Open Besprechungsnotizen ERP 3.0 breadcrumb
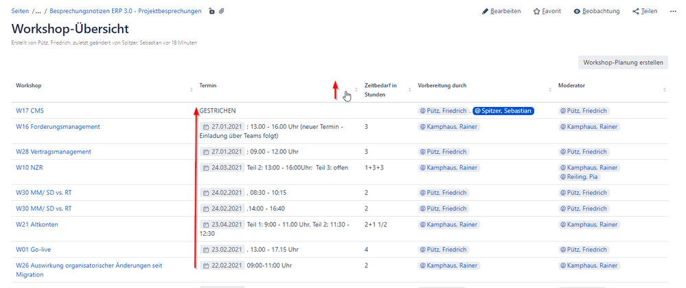The image size is (686, 288). click(126, 12)
